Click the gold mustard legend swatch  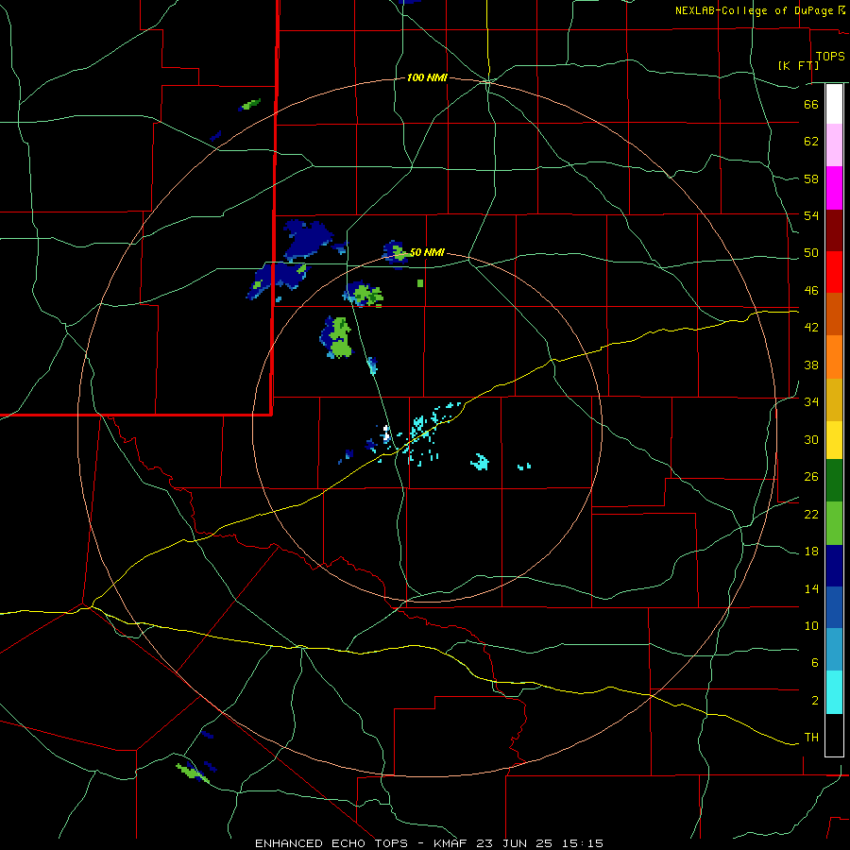834,400
